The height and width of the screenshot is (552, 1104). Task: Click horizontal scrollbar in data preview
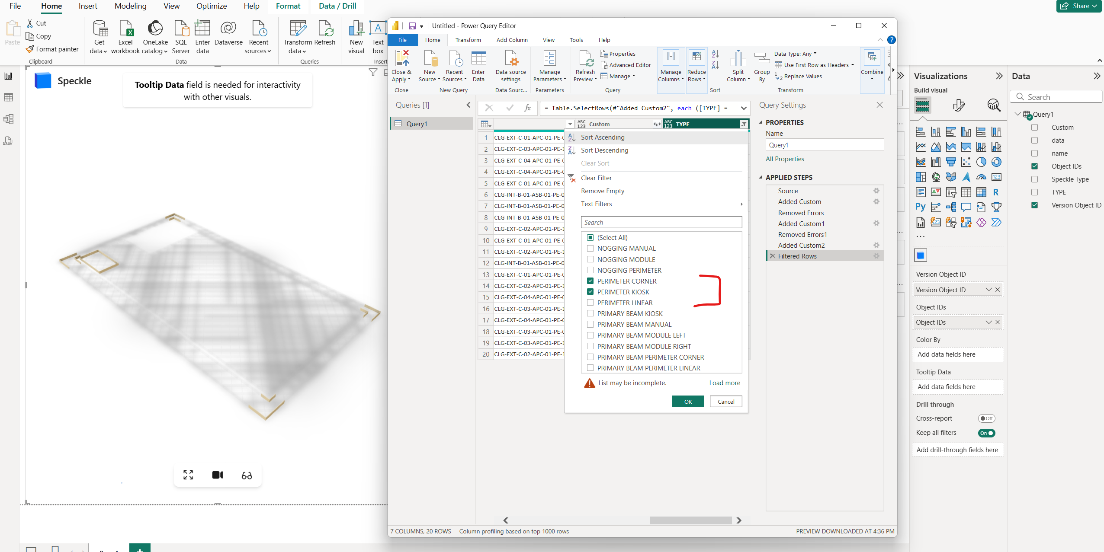point(690,520)
